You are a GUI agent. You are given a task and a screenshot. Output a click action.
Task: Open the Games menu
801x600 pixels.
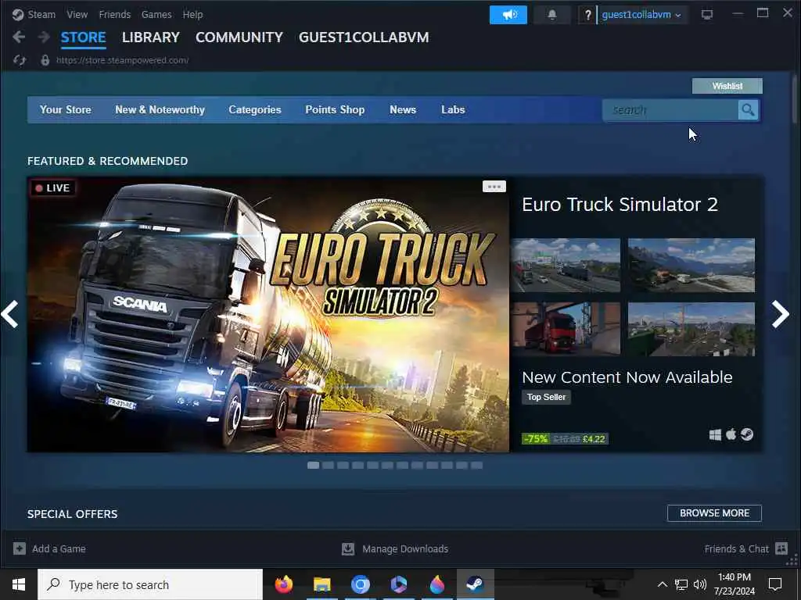point(156,14)
